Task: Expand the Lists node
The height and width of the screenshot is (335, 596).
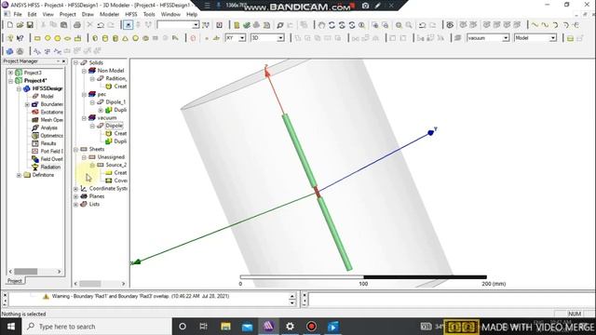Action: 75,205
